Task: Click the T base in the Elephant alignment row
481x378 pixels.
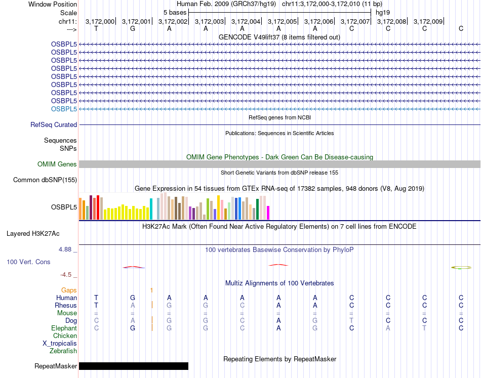Action: [x=425, y=328]
